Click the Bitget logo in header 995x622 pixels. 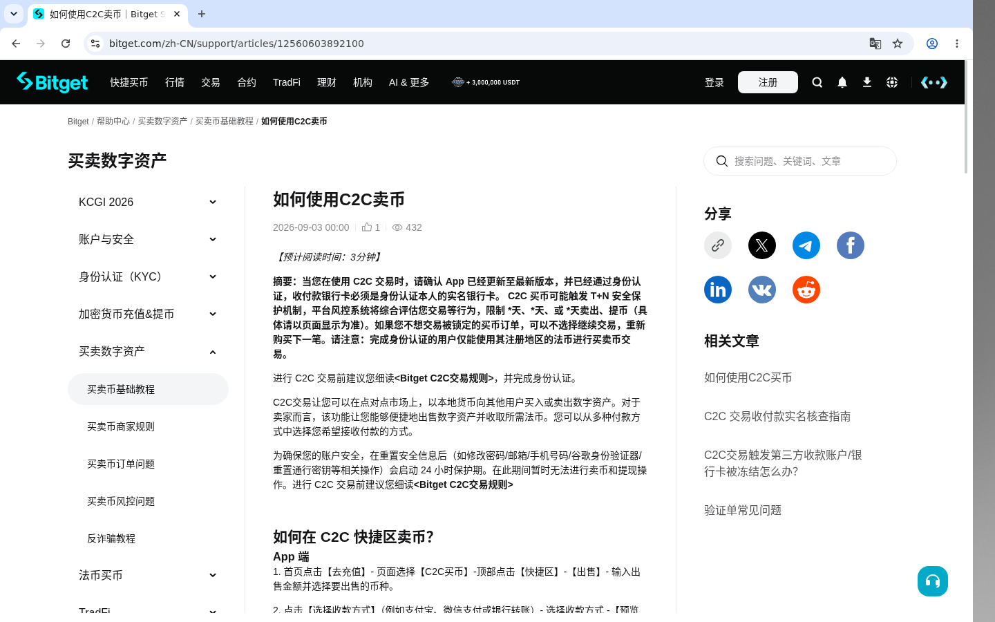(x=53, y=82)
